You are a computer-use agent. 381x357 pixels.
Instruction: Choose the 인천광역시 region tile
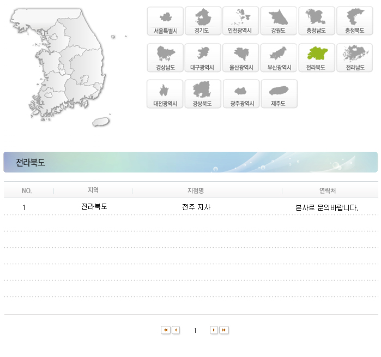(x=240, y=21)
